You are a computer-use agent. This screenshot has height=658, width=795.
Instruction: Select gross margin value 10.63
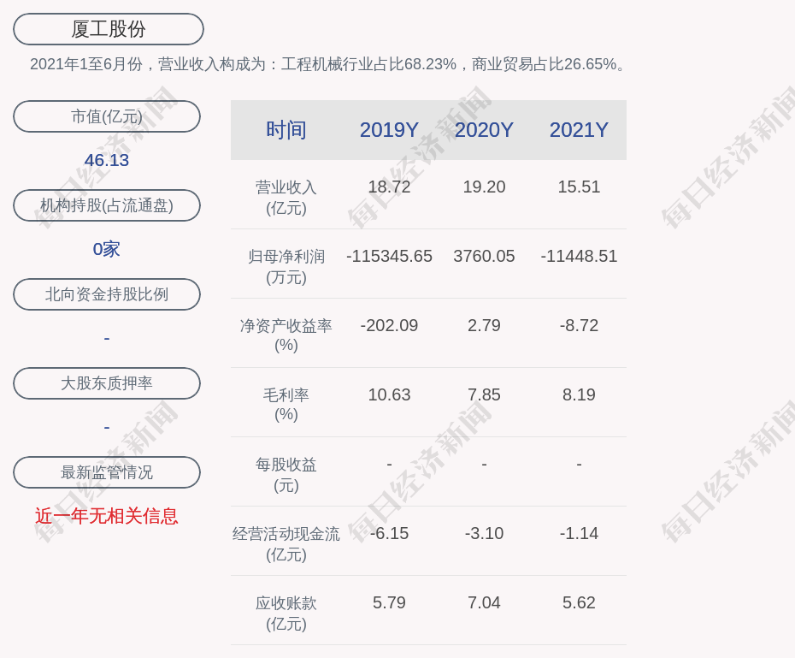tap(389, 394)
